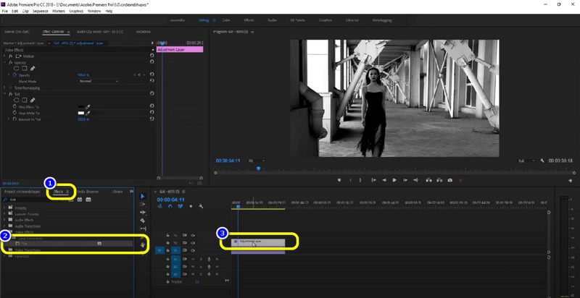Viewport: 580px width, 298px height.
Task: Select the Tint effect in Color Correction folder
Action: pos(25,243)
